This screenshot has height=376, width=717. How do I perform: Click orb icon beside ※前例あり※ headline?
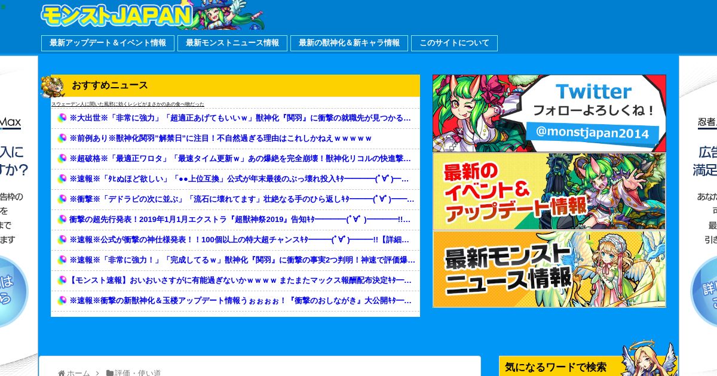62,138
